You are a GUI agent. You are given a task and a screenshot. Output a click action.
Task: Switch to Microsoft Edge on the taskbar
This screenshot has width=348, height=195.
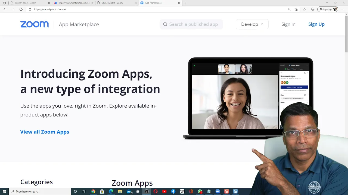pos(111,191)
